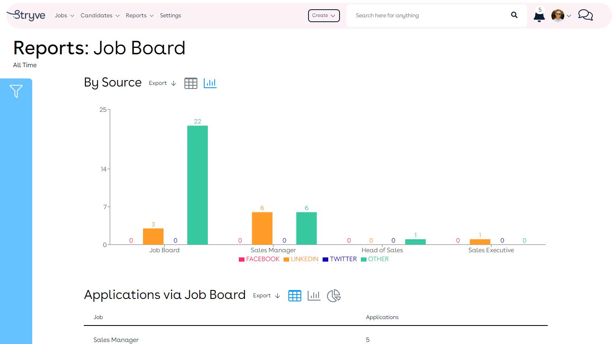The height and width of the screenshot is (344, 613).
Task: Open messages with the chat bubble icon
Action: (x=585, y=15)
